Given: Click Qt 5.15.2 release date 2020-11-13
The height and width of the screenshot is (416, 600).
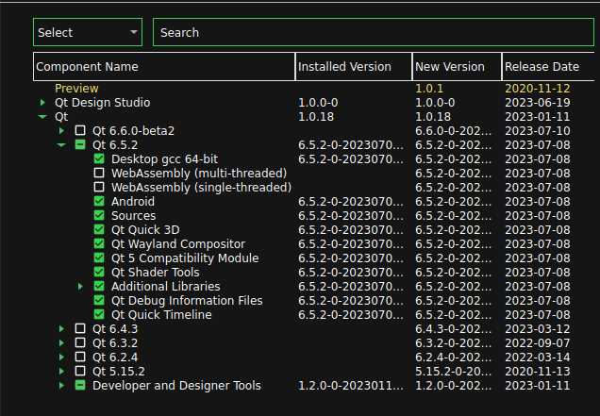Looking at the screenshot, I should tap(538, 372).
